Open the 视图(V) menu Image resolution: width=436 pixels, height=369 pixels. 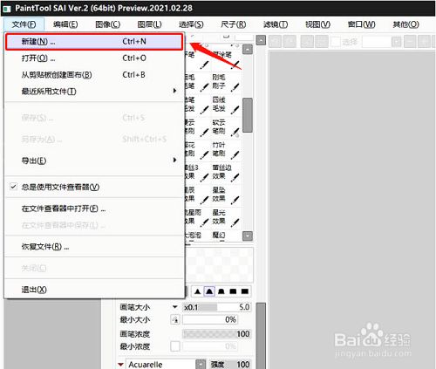[318, 24]
